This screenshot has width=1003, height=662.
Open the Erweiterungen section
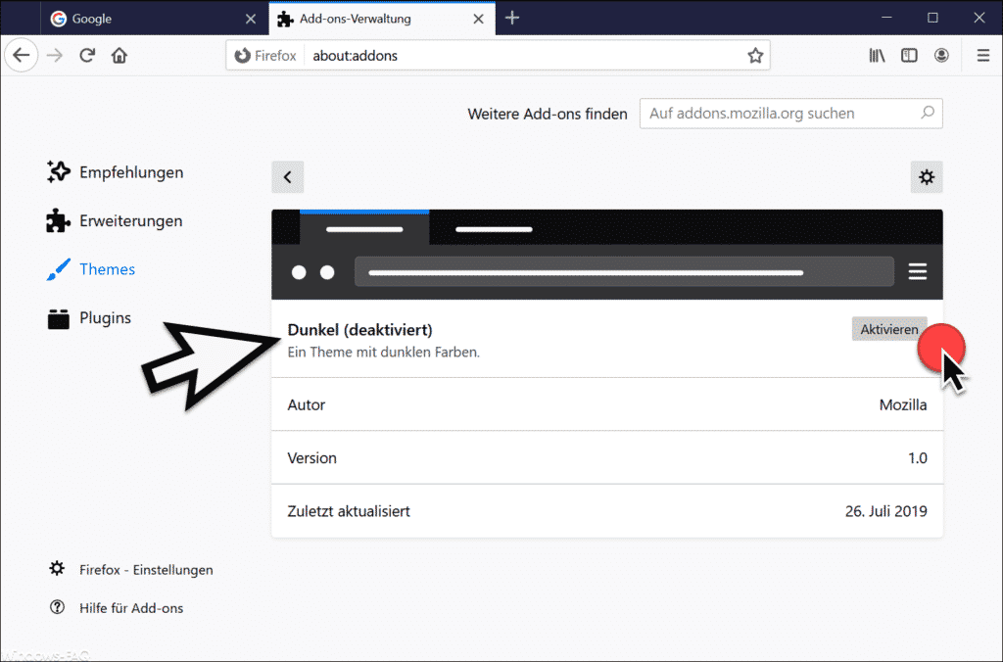(116, 220)
